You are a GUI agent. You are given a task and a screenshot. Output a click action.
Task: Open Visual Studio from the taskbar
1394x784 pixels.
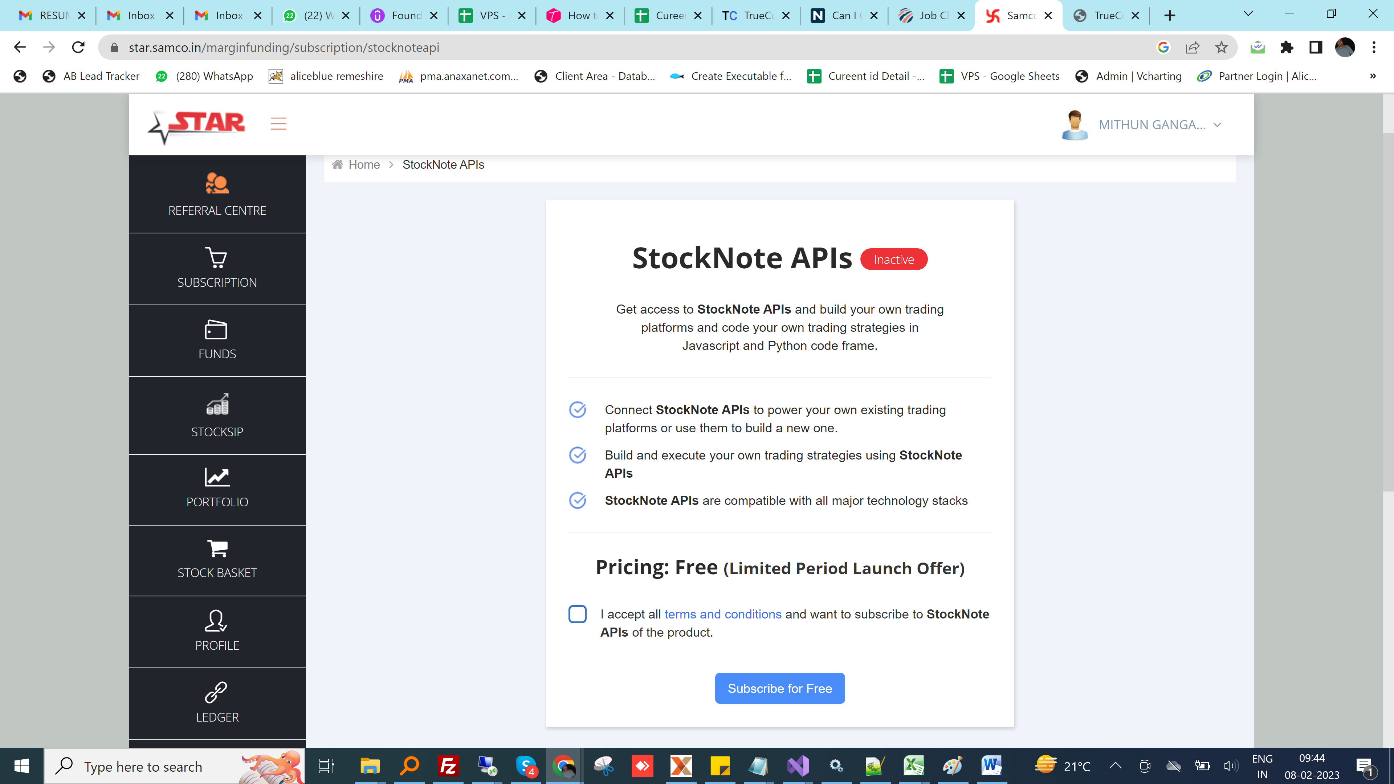coord(798,766)
